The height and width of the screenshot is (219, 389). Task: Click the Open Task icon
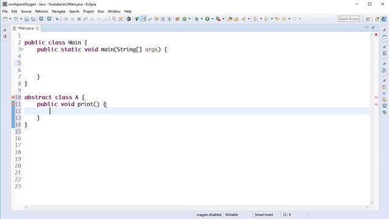point(236,19)
